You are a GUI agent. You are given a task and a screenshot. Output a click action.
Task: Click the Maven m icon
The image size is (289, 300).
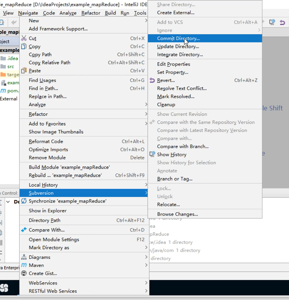pos(24,265)
